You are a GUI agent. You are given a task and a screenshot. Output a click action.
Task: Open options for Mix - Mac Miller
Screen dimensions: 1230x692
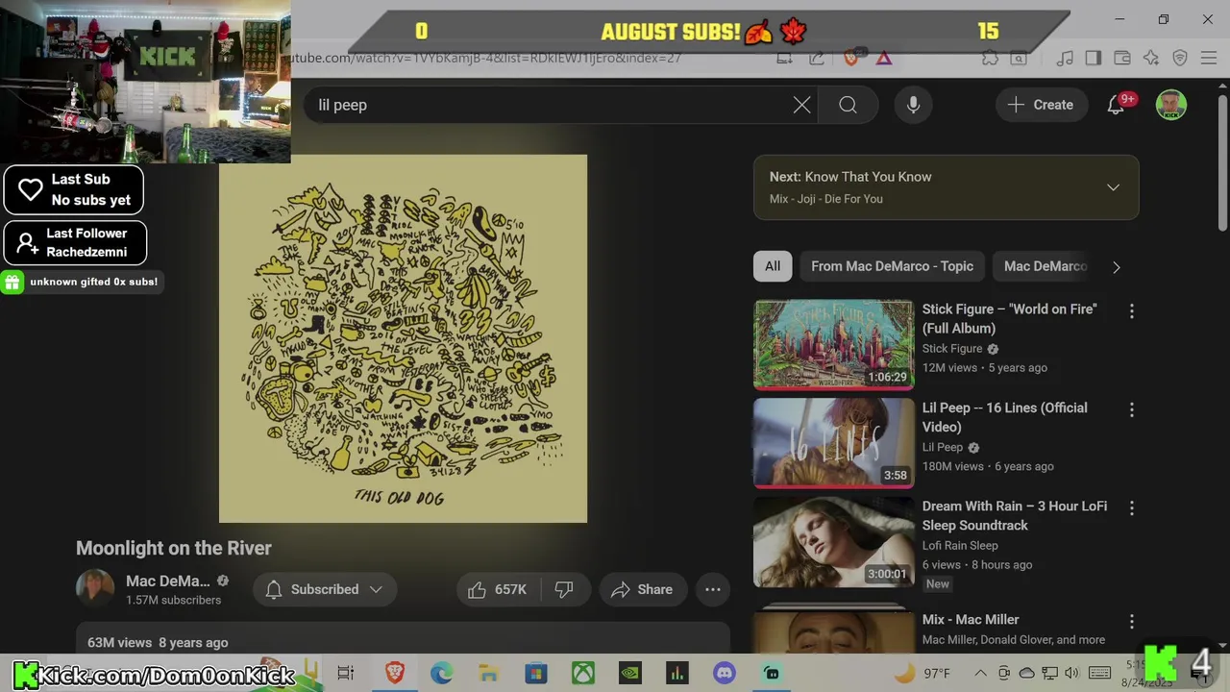coord(1131,621)
